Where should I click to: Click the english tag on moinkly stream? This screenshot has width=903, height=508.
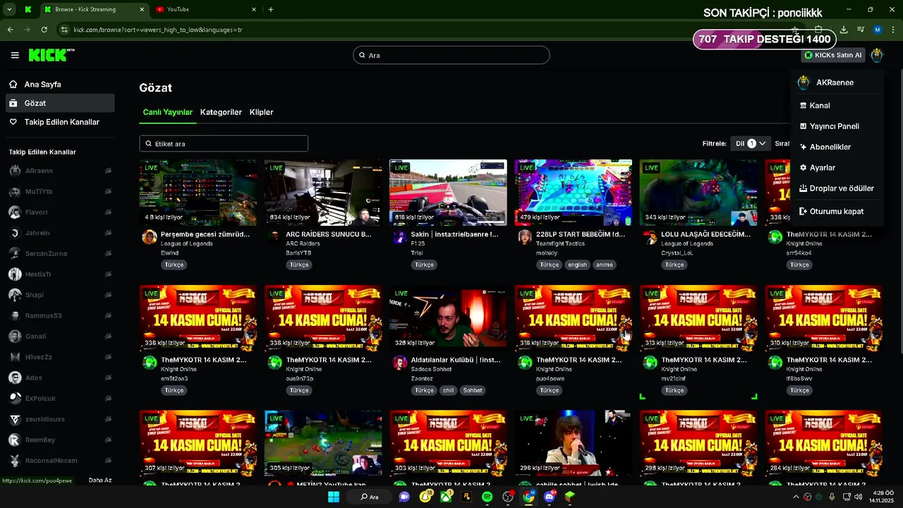point(576,265)
